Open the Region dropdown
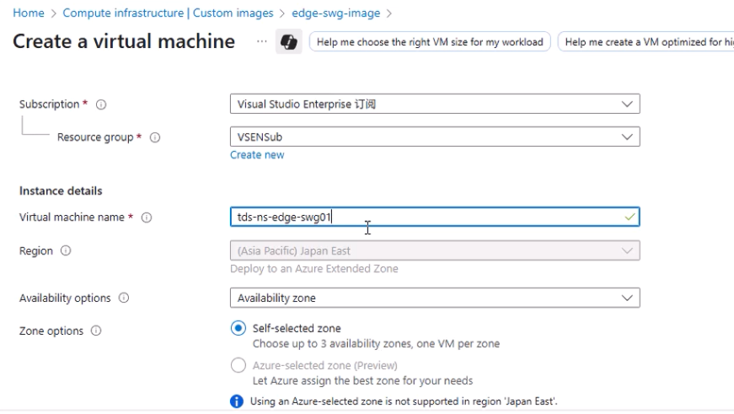Screen dimensions: 734x414 click(x=435, y=250)
